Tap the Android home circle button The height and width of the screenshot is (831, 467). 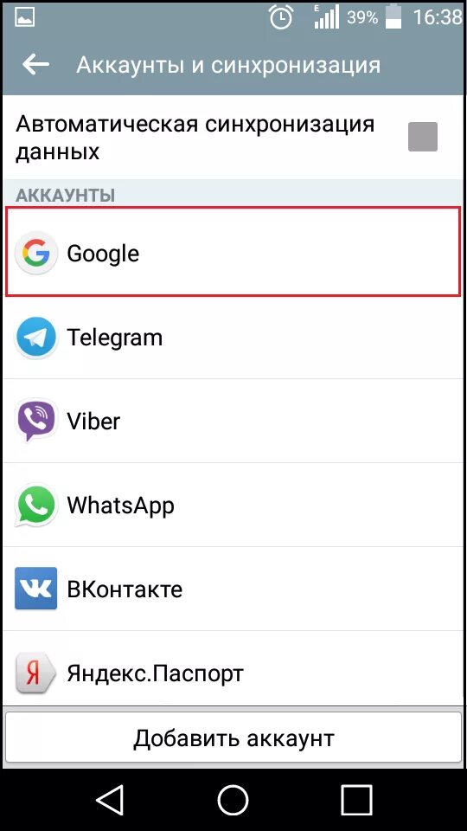coord(233,799)
